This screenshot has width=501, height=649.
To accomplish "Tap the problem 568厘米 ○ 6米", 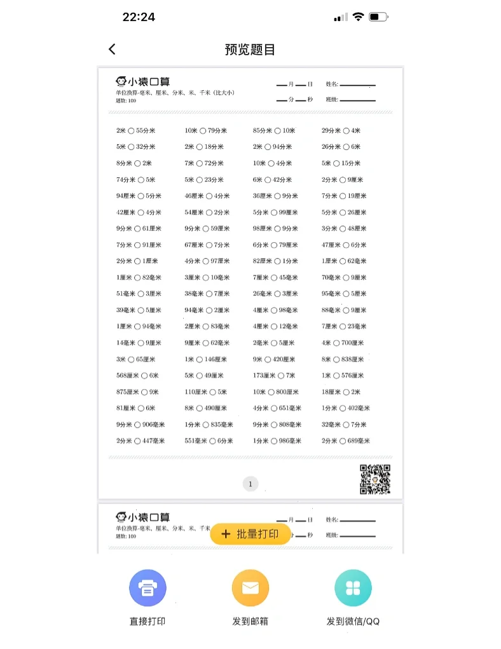I will click(137, 376).
